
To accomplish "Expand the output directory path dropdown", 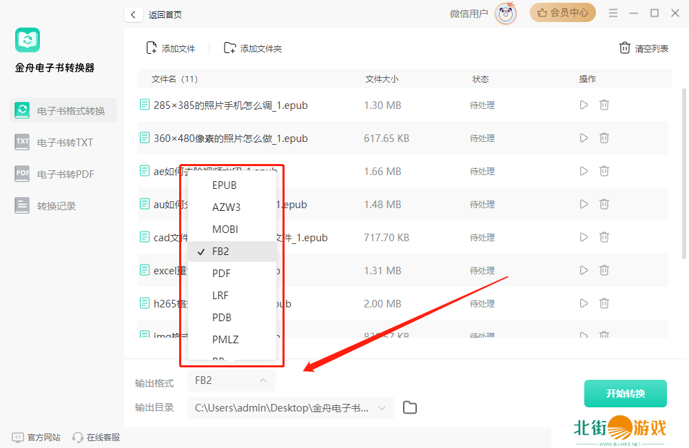I will (x=382, y=408).
